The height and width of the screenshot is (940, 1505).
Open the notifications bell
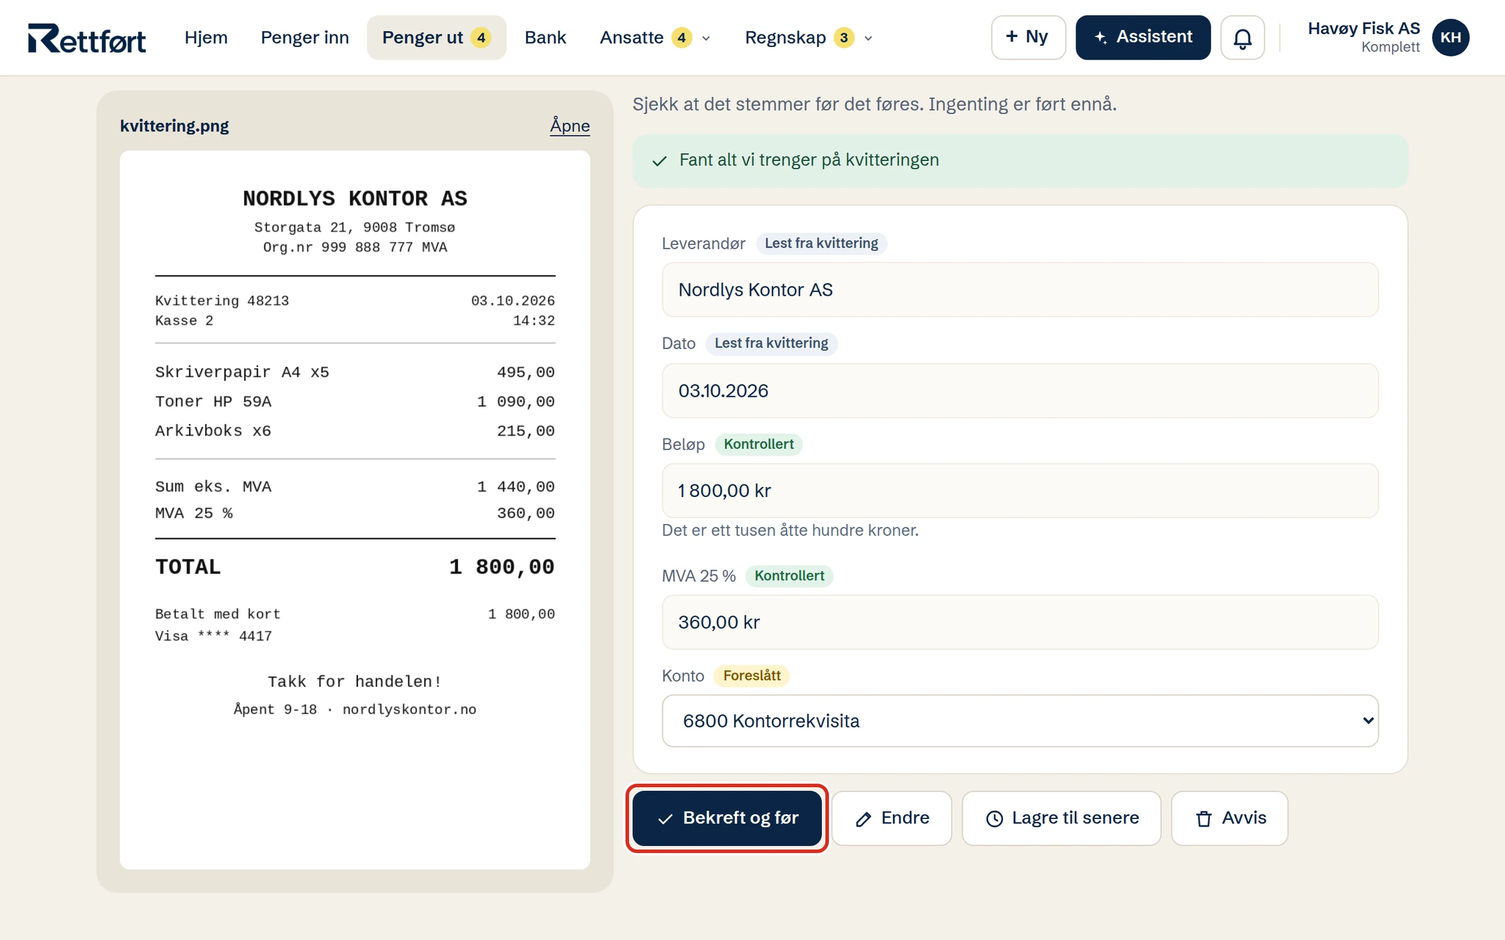[x=1242, y=38]
